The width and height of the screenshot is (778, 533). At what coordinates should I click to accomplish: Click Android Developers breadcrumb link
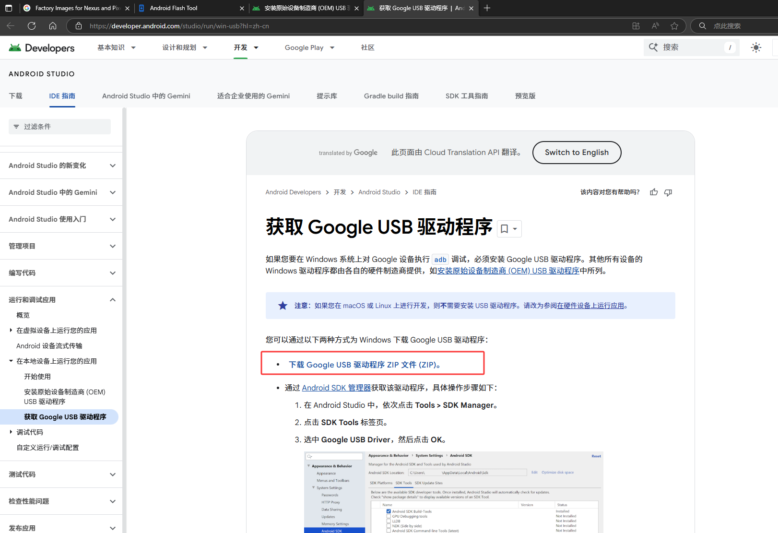pyautogui.click(x=293, y=192)
